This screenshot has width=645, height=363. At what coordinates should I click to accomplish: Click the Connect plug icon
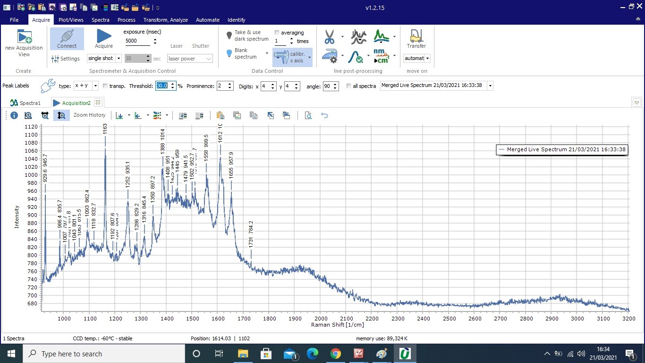(67, 36)
